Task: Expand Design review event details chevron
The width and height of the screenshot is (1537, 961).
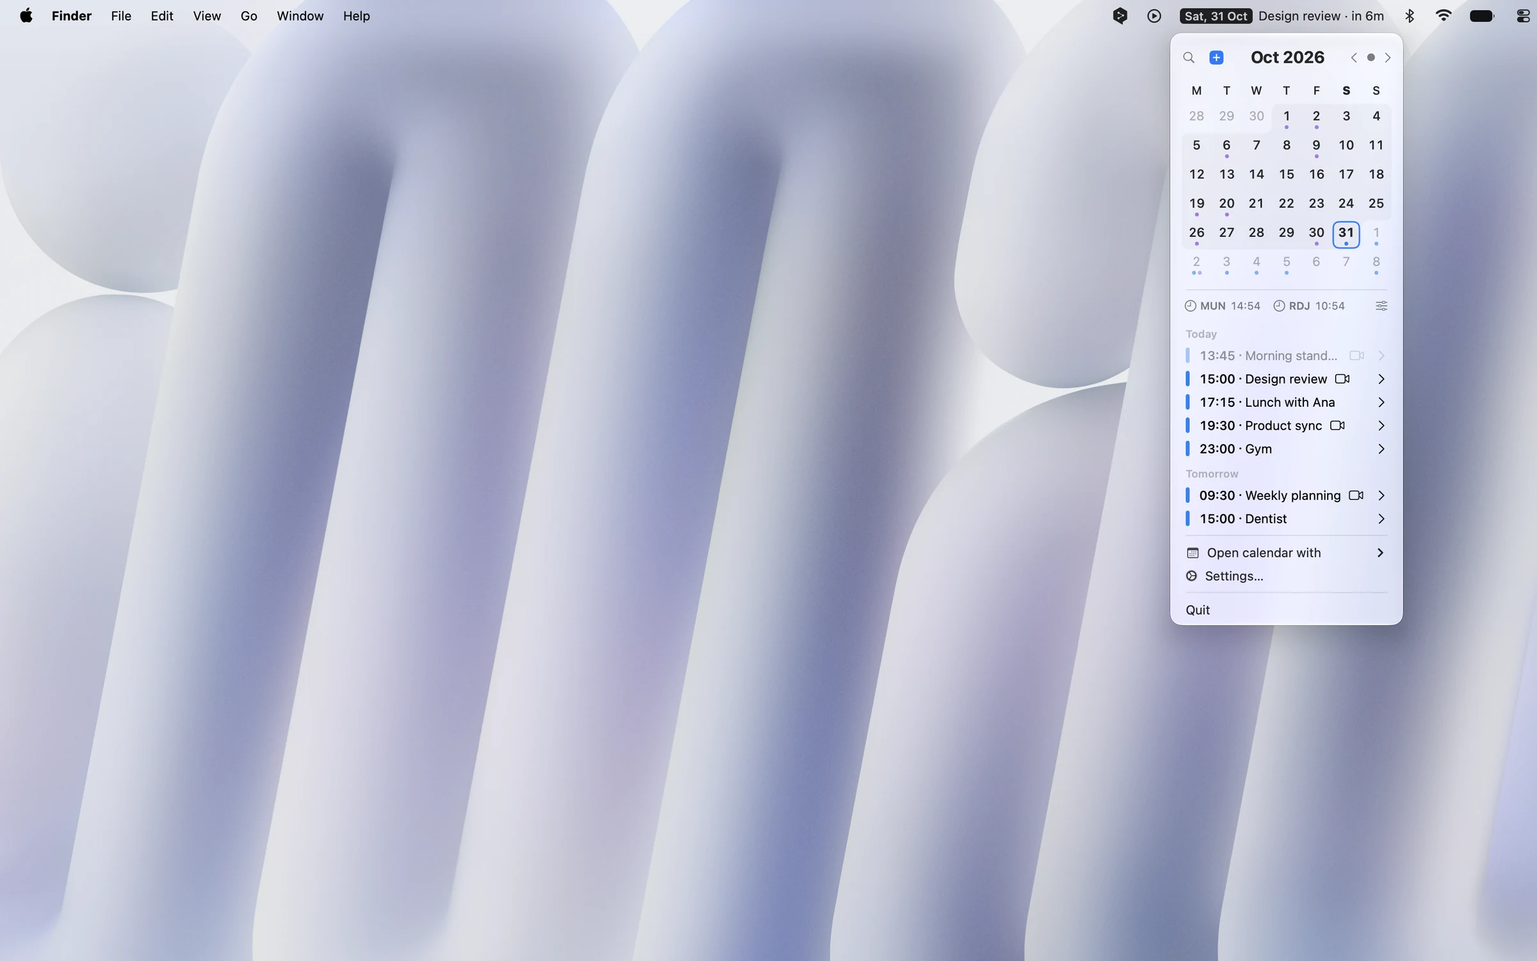Action: (x=1381, y=379)
